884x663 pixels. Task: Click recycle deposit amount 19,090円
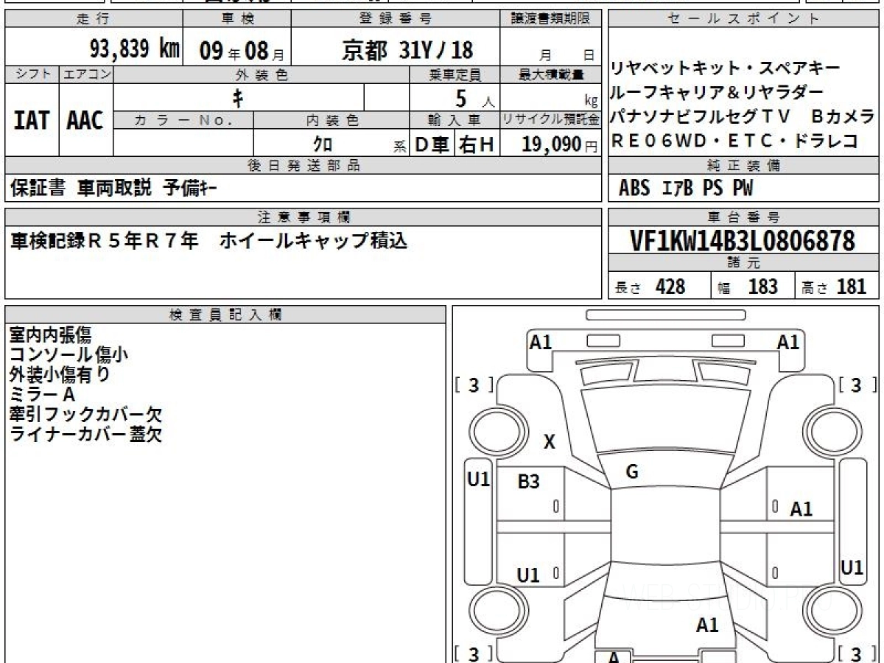[x=559, y=144]
